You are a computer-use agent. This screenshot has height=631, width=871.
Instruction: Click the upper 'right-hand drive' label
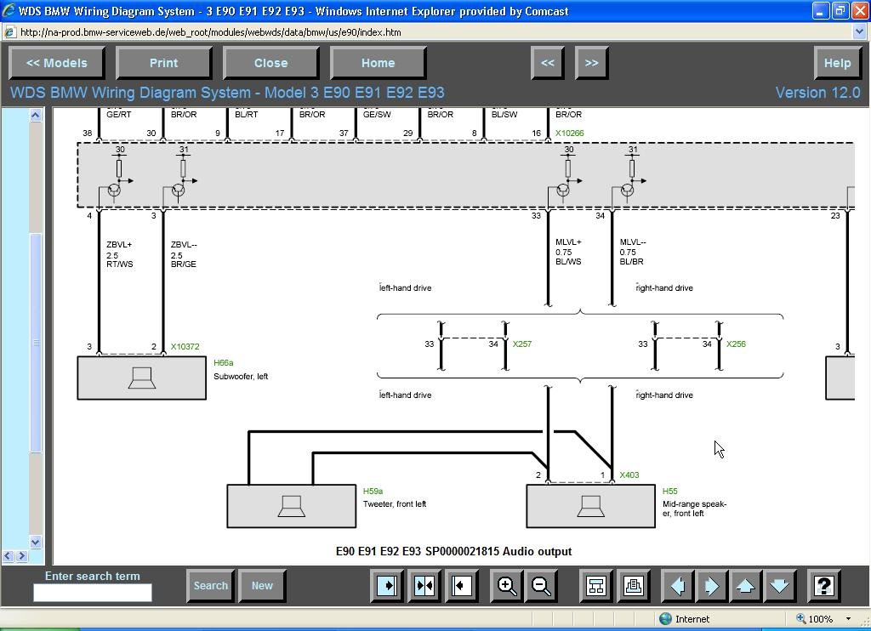[664, 287]
